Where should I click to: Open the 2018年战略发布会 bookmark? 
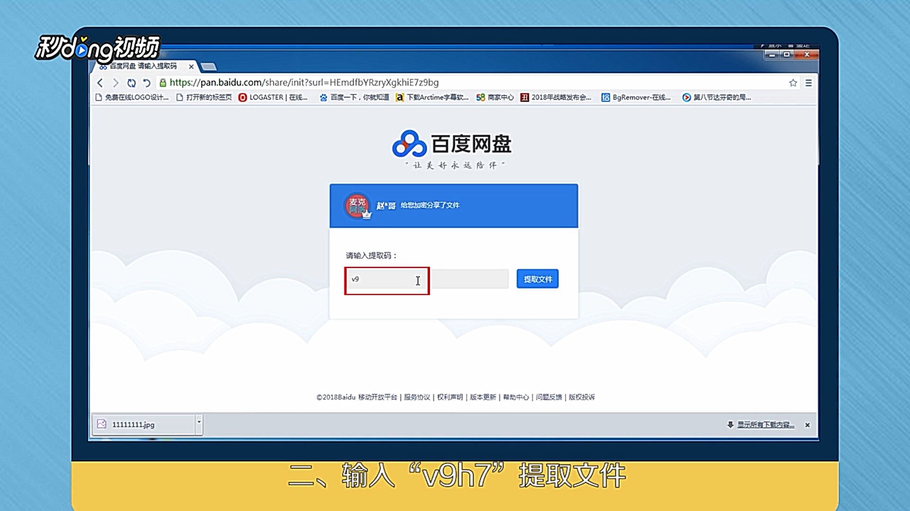pyautogui.click(x=555, y=97)
